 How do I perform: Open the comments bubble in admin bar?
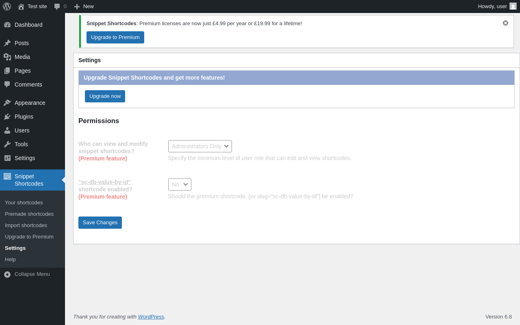pos(57,6)
